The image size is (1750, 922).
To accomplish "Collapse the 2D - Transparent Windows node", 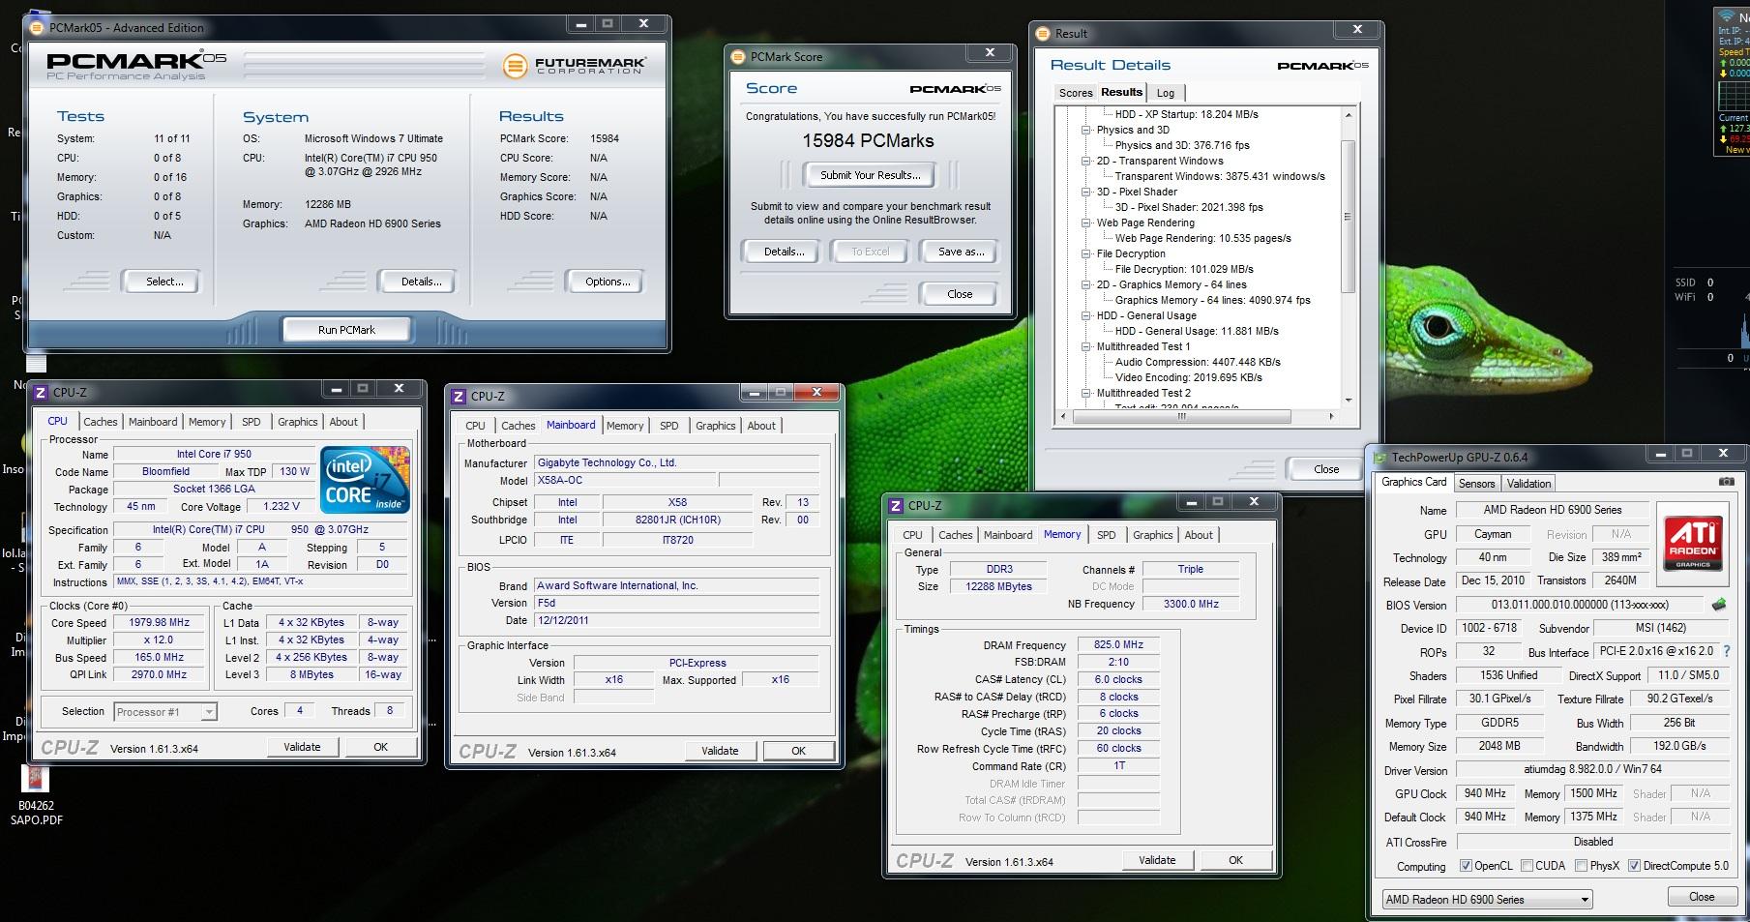I will click(x=1086, y=161).
